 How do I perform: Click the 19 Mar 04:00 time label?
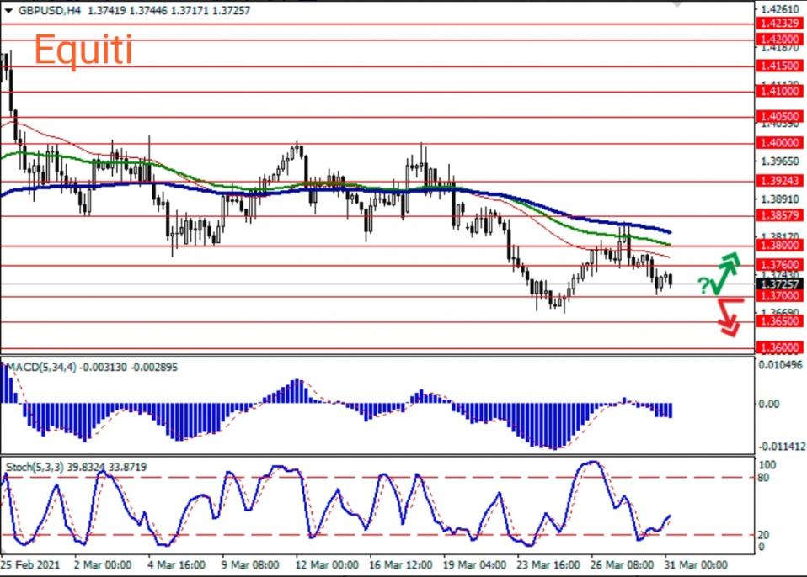tap(474, 565)
